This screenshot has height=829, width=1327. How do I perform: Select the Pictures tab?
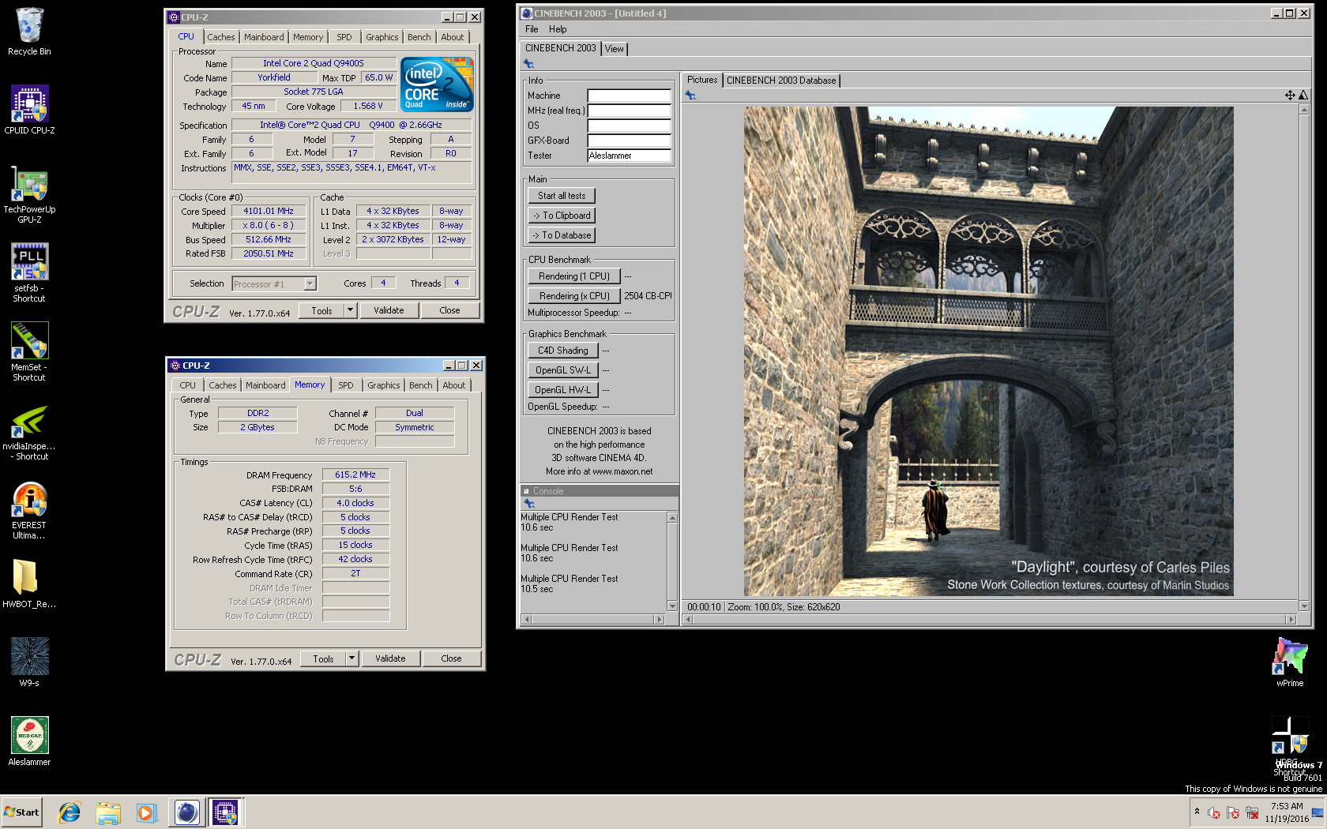702,80
